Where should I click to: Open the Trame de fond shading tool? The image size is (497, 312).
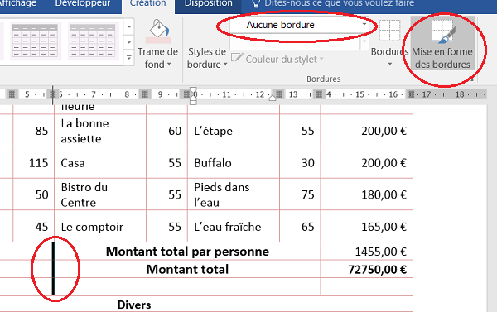pos(158,44)
